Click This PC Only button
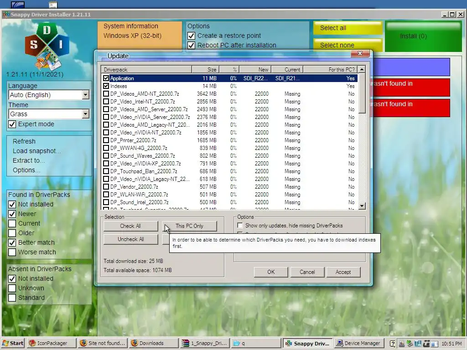The height and width of the screenshot is (350, 467). click(189, 226)
